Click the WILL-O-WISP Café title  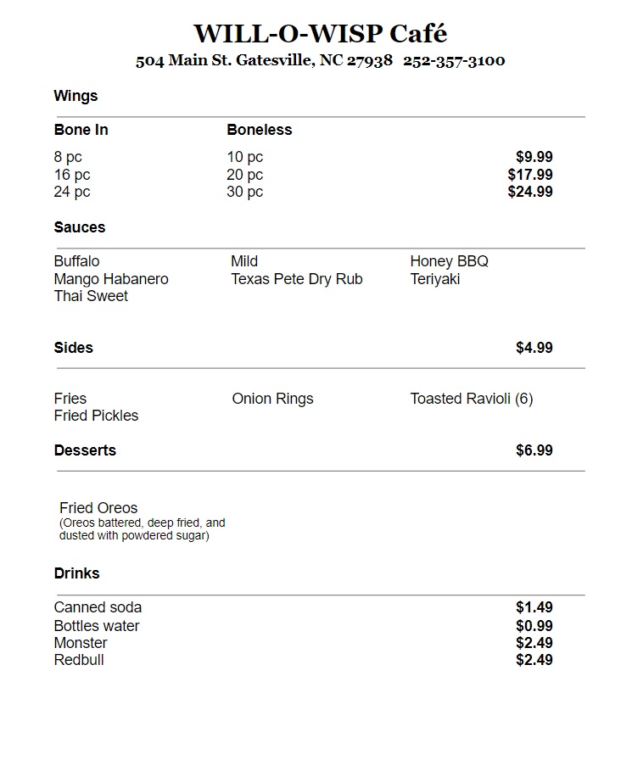click(320, 34)
